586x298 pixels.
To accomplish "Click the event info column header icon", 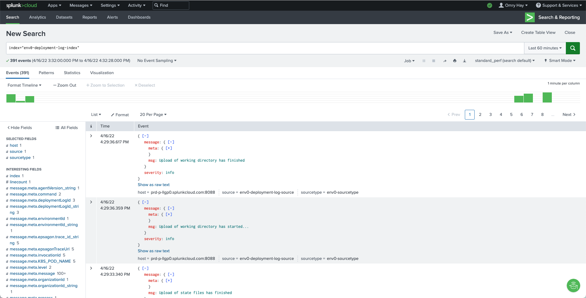I will 91,126.
